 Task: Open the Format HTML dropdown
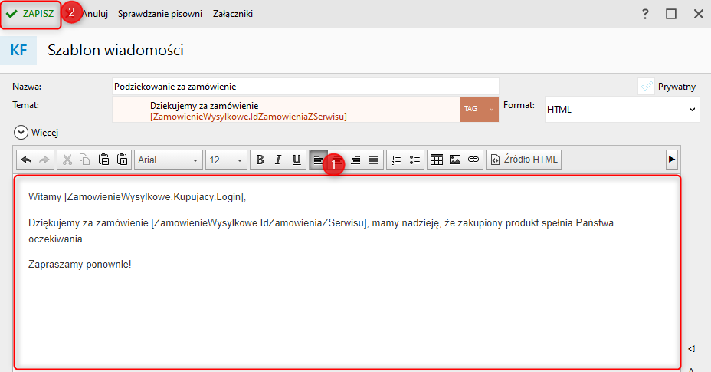pyautogui.click(x=622, y=109)
